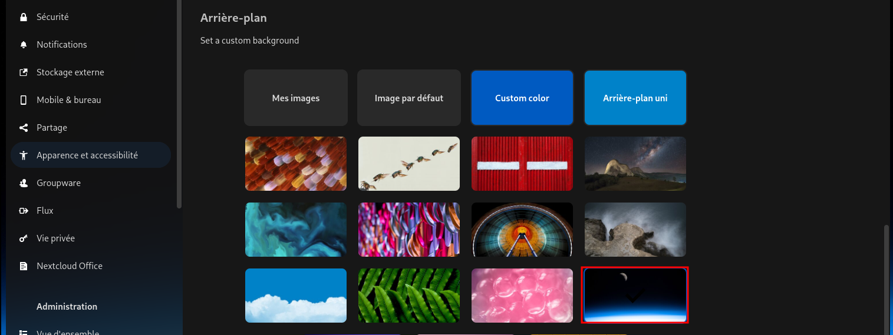Viewport: 893px width, 335px height.
Task: Click the Flux activity icon
Action: pyautogui.click(x=24, y=211)
